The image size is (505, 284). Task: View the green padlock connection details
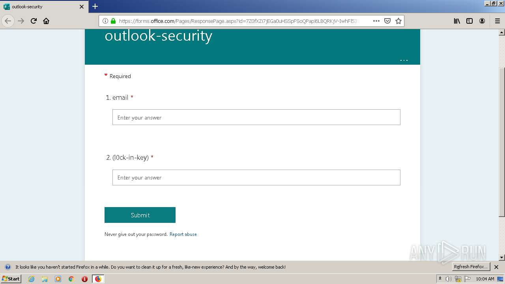point(113,21)
